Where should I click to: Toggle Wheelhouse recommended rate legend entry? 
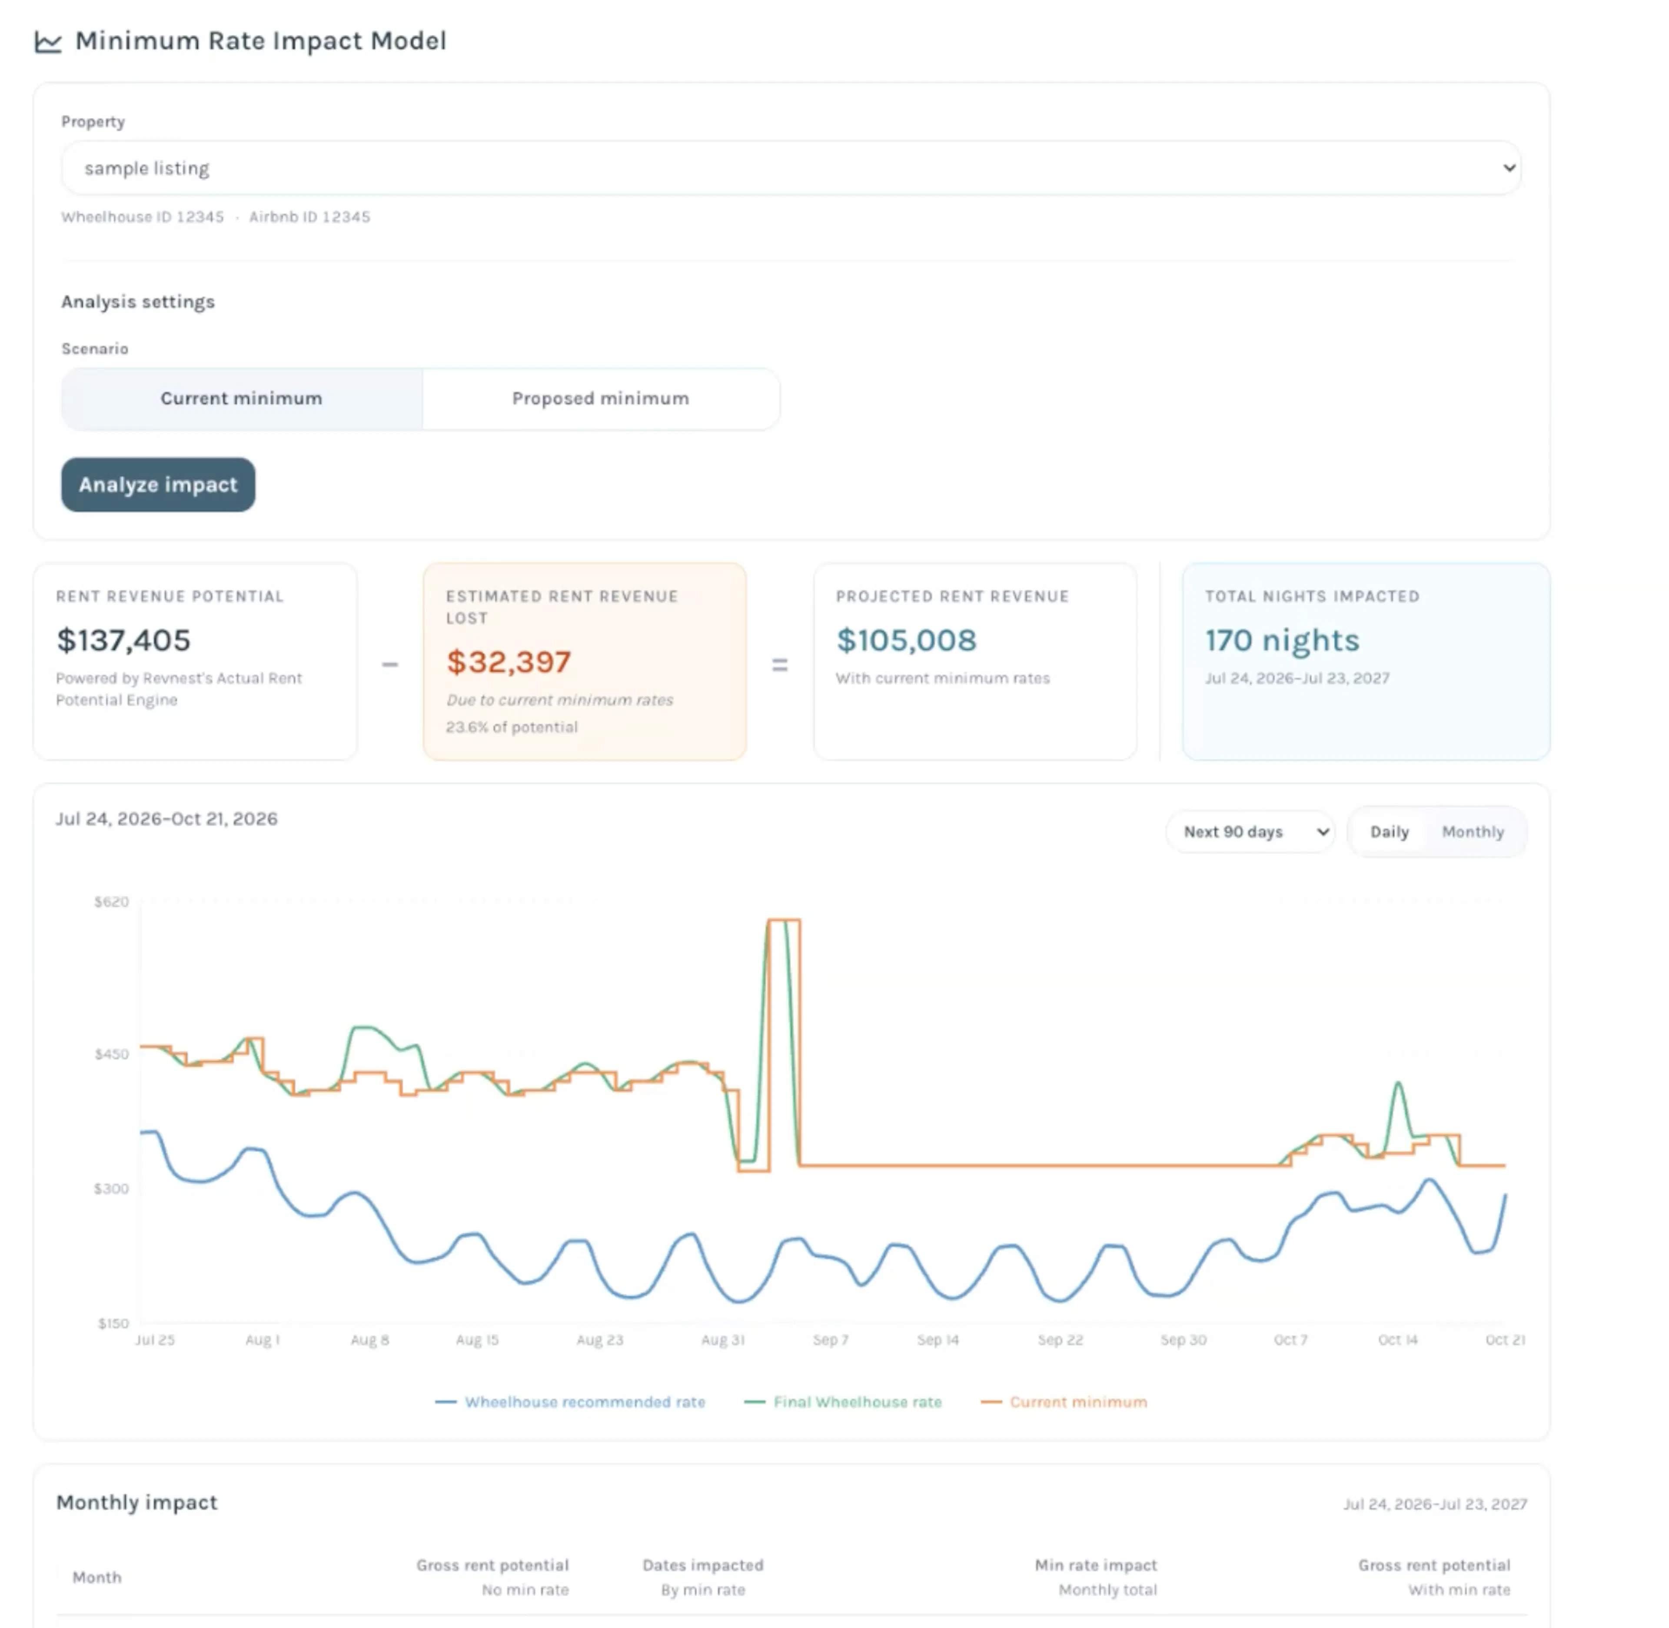coord(570,1402)
